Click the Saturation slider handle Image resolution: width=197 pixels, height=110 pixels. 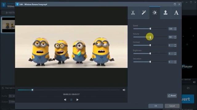[x=150, y=62]
